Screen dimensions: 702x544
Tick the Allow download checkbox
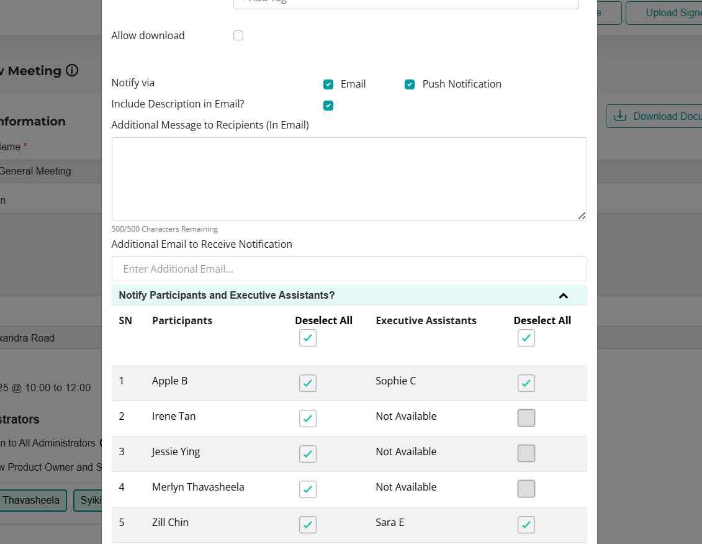click(x=238, y=35)
